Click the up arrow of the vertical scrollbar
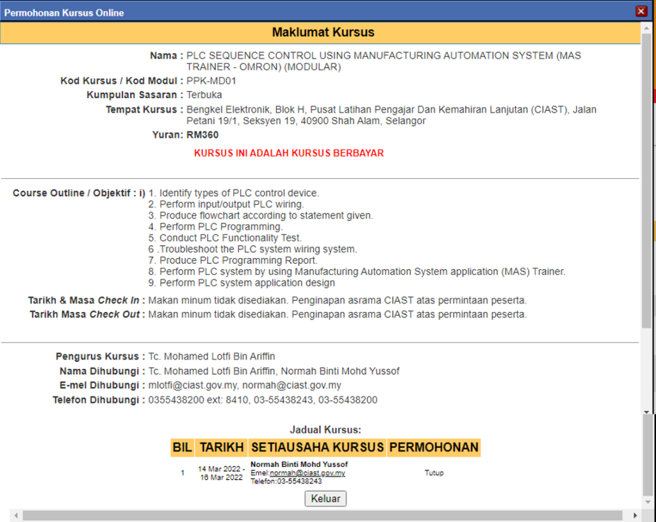This screenshot has height=522, width=656. [646, 28]
